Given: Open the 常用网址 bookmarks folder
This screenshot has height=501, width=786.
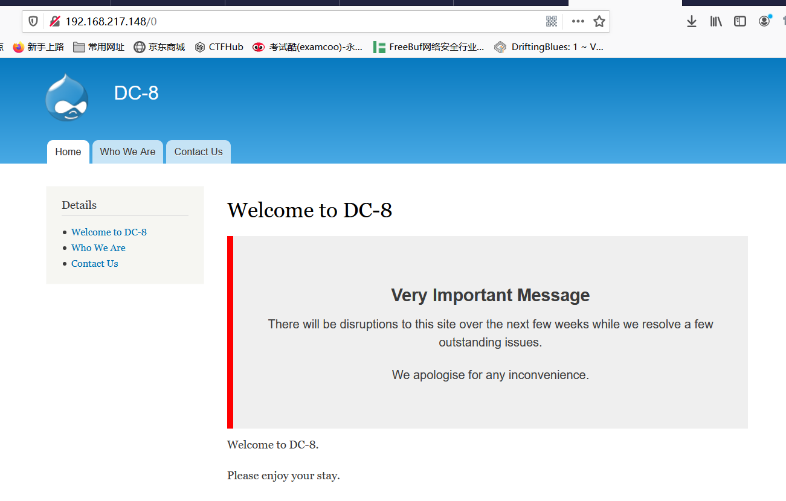Looking at the screenshot, I should [x=98, y=47].
